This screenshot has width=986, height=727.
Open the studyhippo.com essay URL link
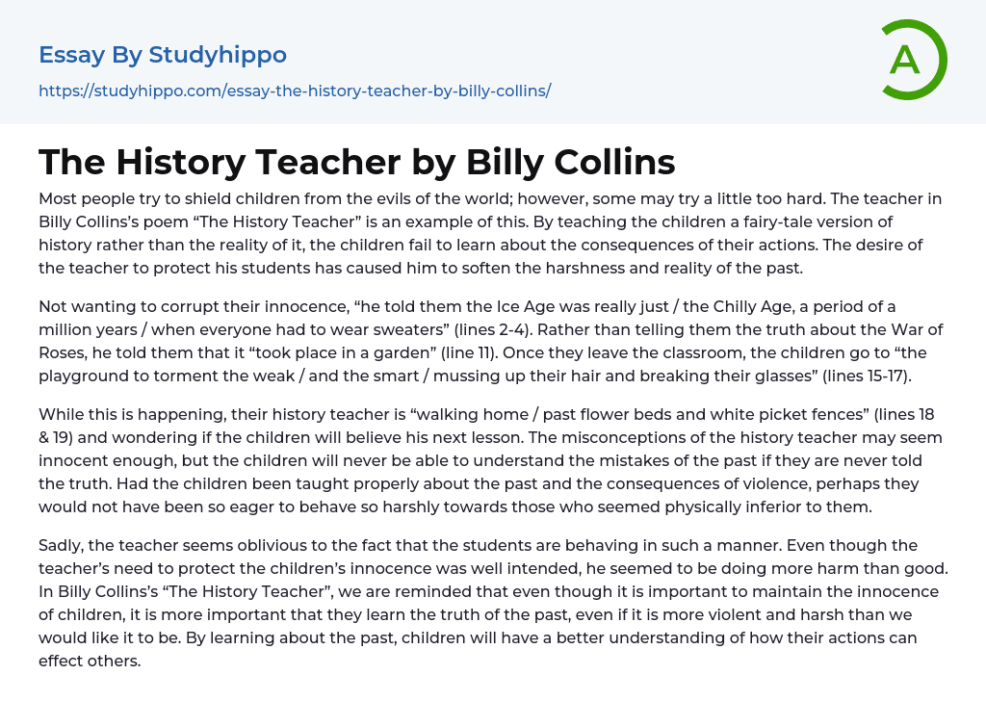tap(295, 91)
